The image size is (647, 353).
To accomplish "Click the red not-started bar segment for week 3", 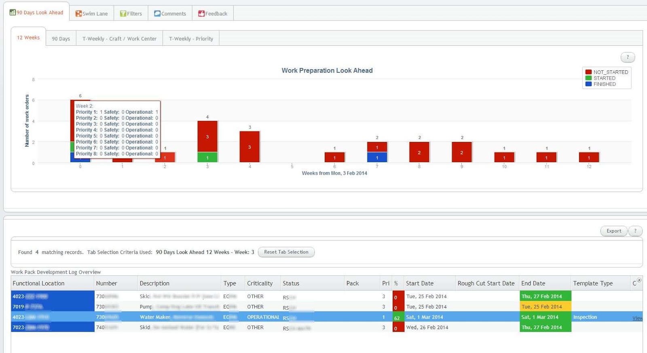I will (x=207, y=137).
